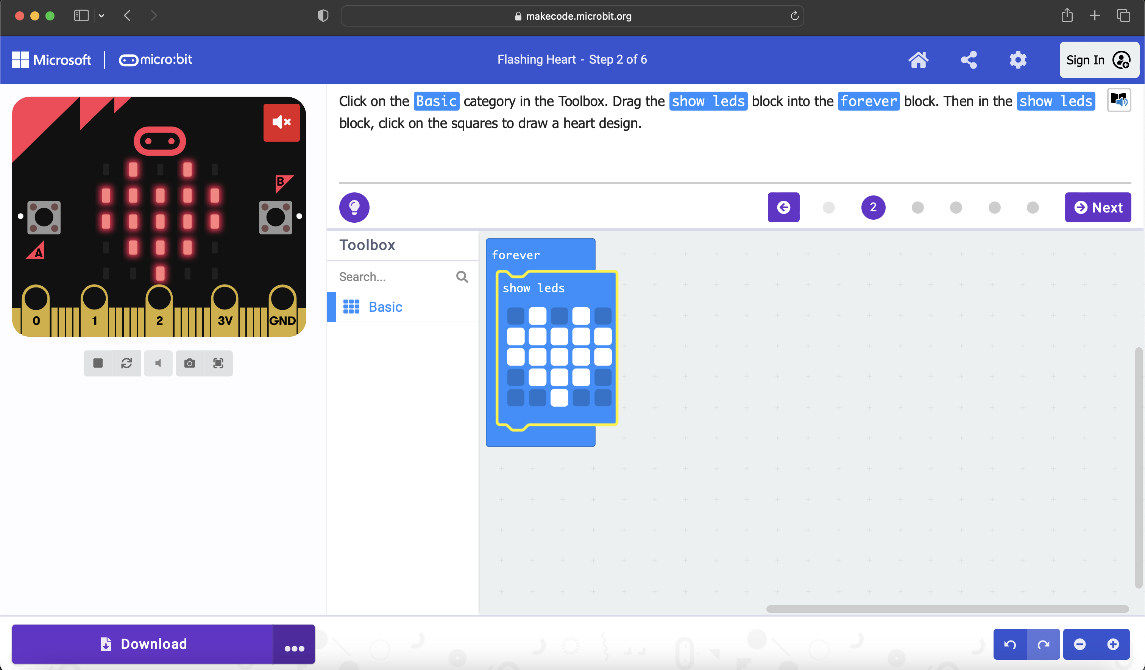Open Safari sidebar options chevron
This screenshot has height=670, width=1145.
click(101, 16)
